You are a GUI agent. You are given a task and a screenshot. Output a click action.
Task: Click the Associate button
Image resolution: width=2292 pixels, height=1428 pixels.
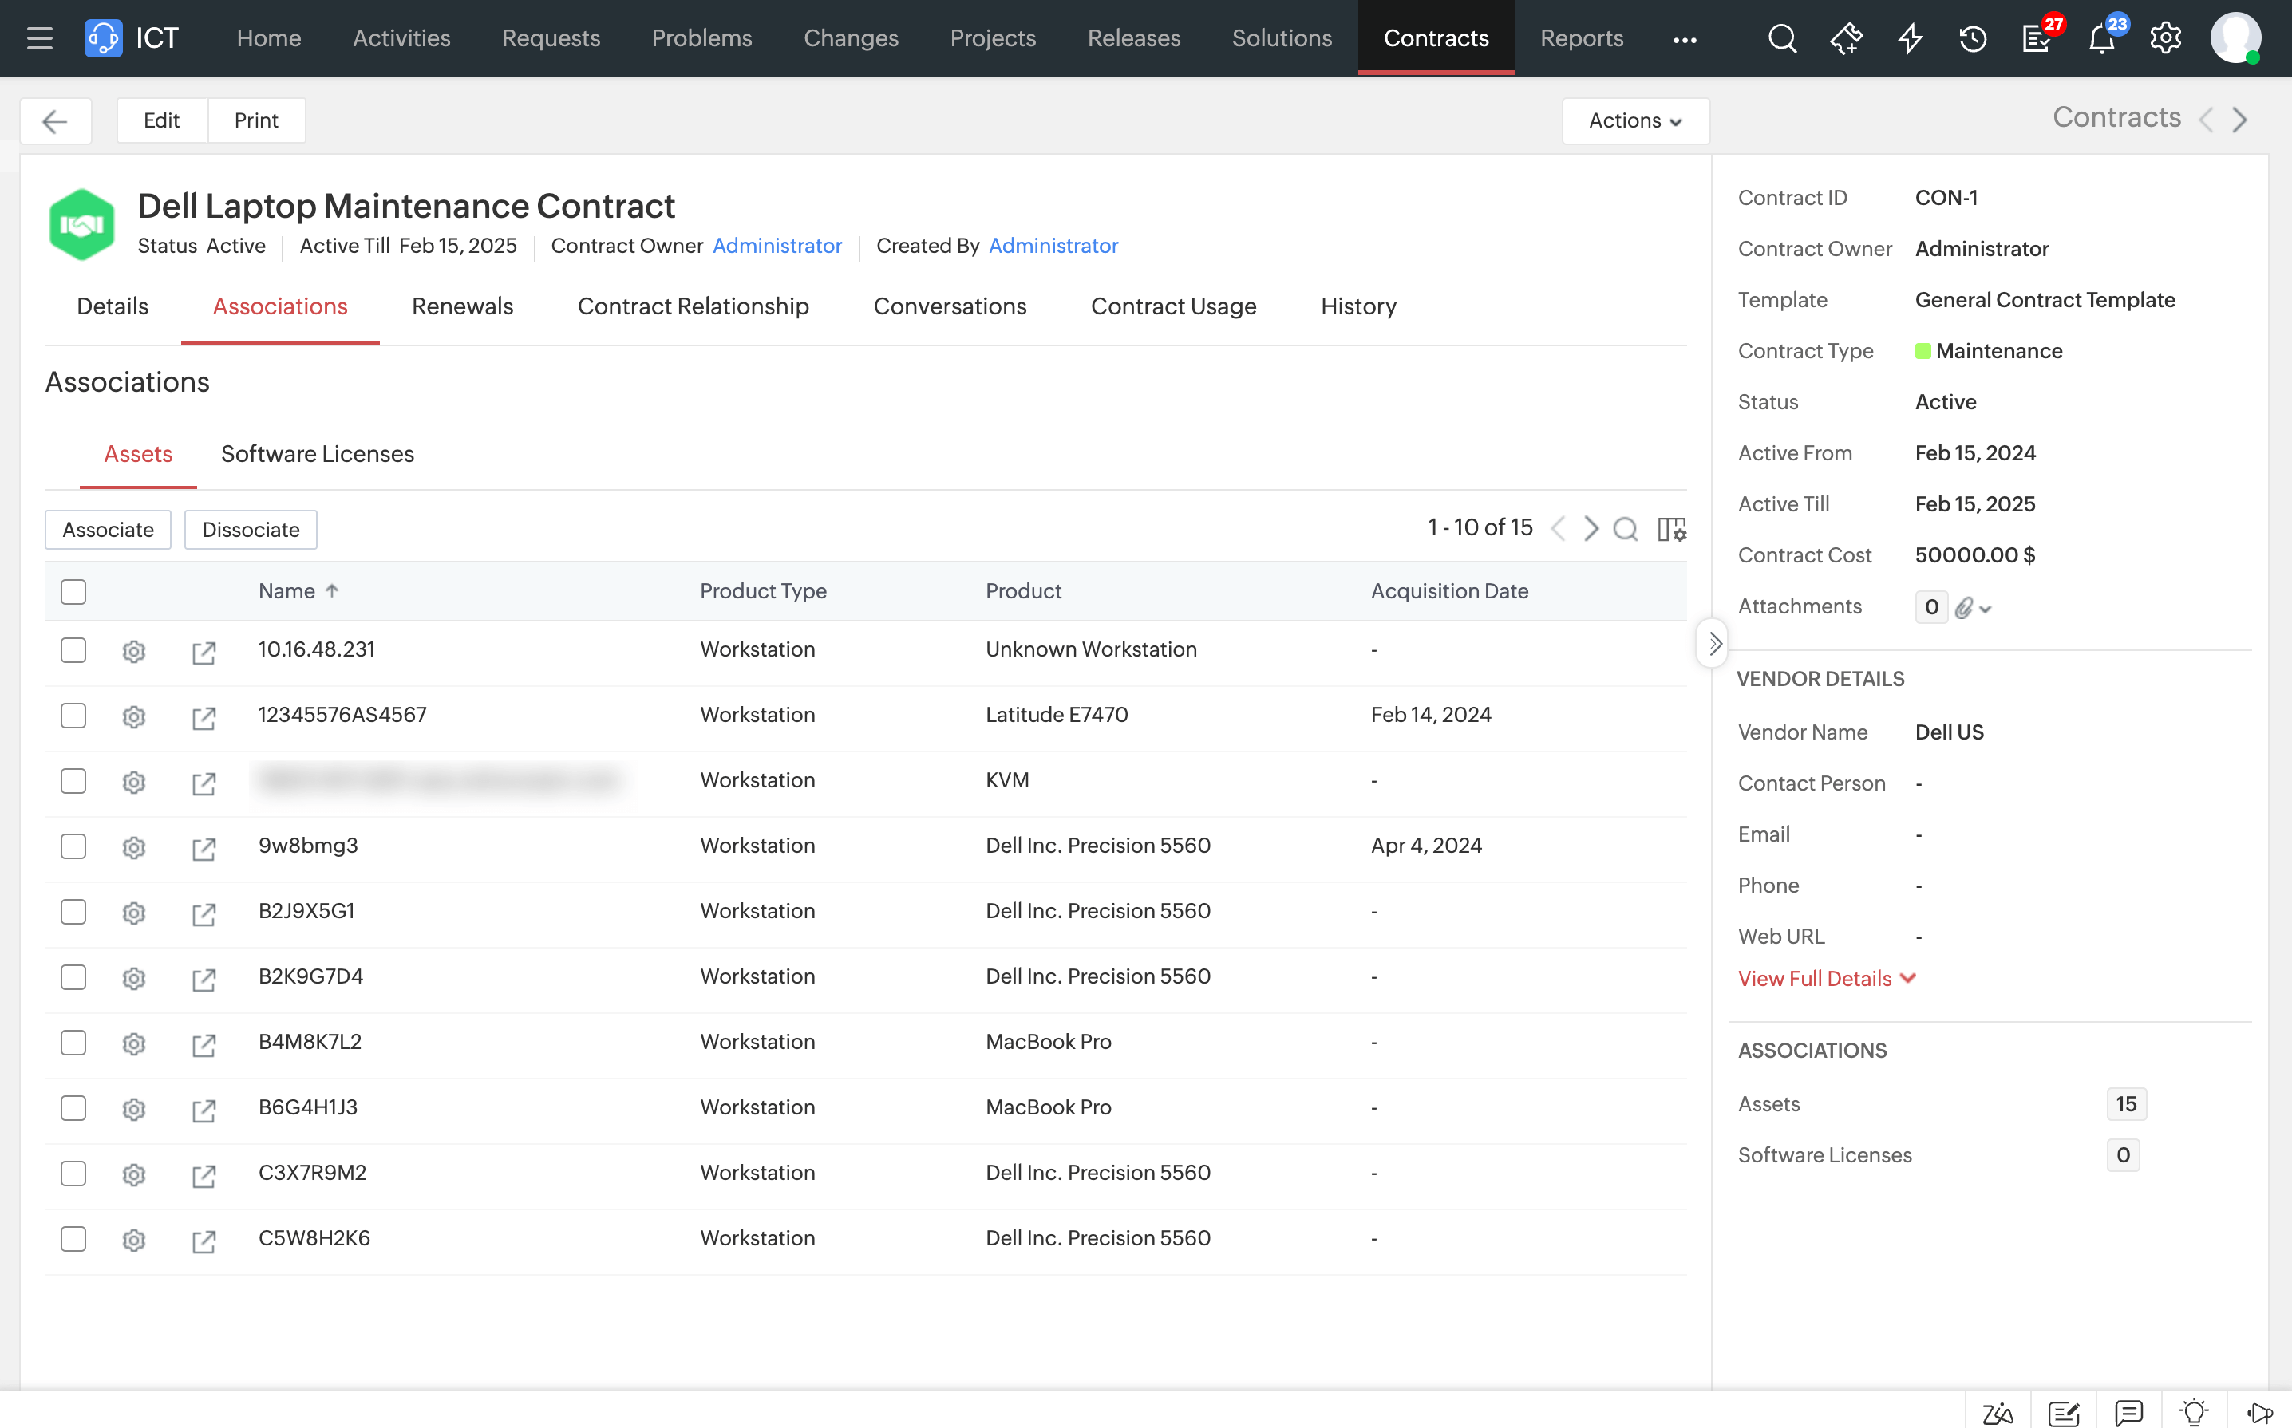click(x=107, y=529)
